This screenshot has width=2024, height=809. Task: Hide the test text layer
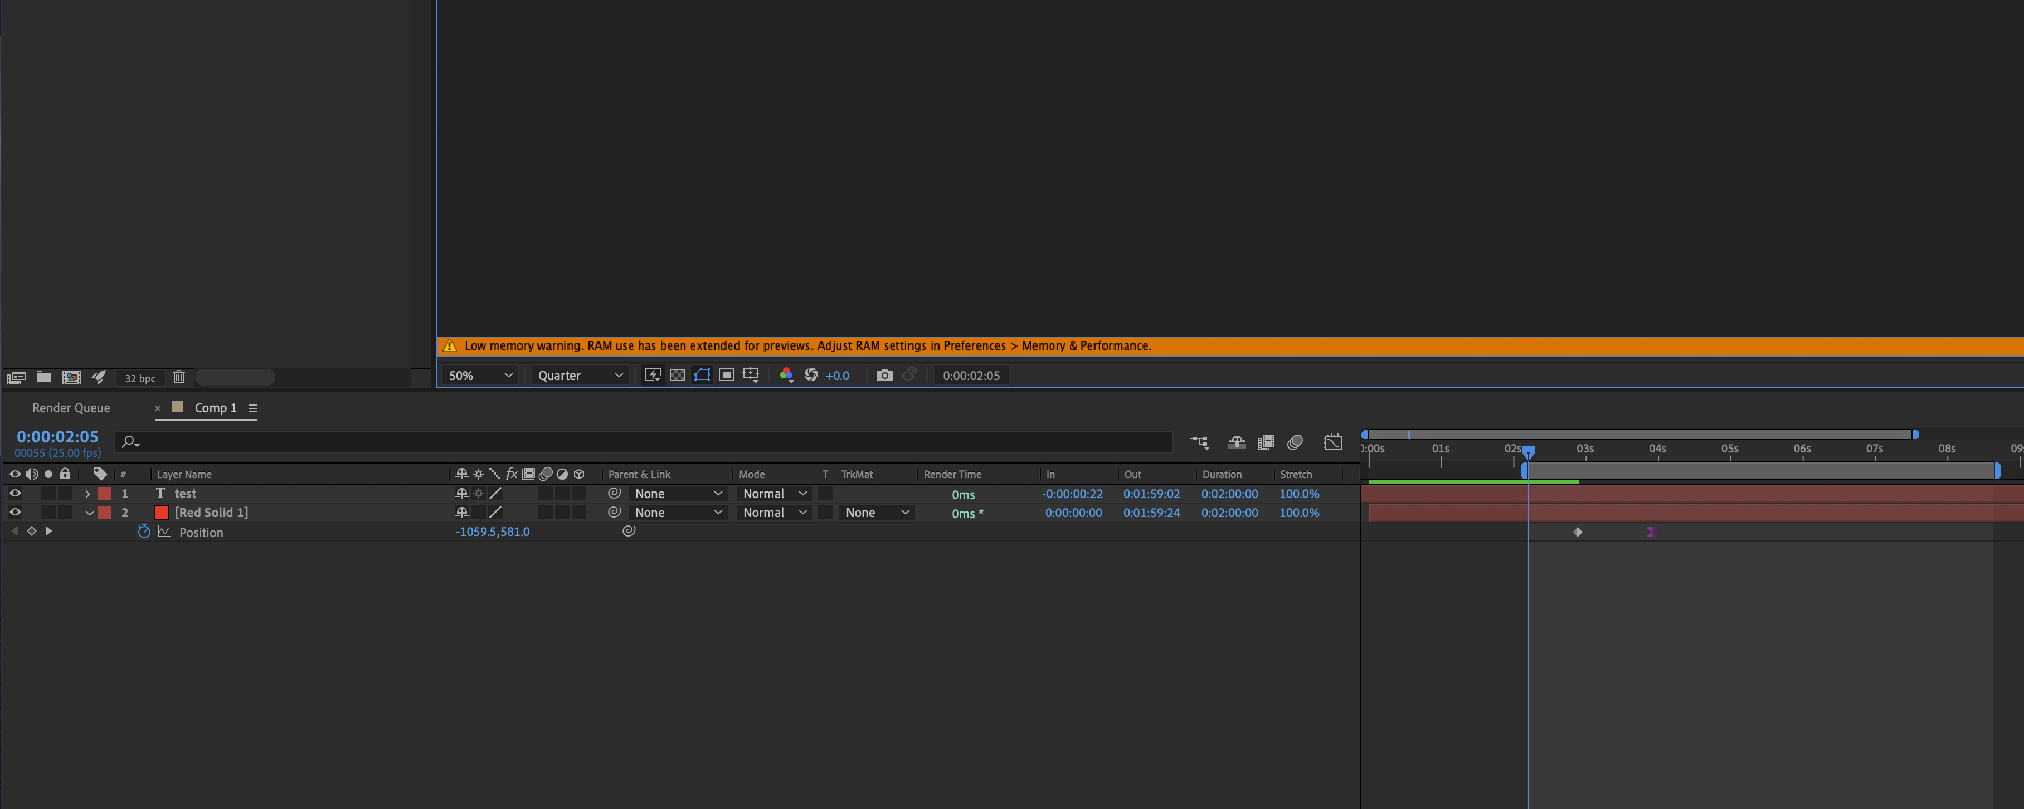14,493
